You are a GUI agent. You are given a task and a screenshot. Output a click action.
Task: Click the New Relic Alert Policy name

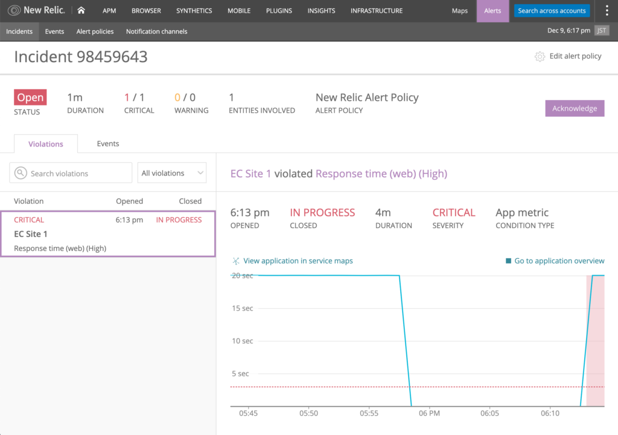[367, 97]
